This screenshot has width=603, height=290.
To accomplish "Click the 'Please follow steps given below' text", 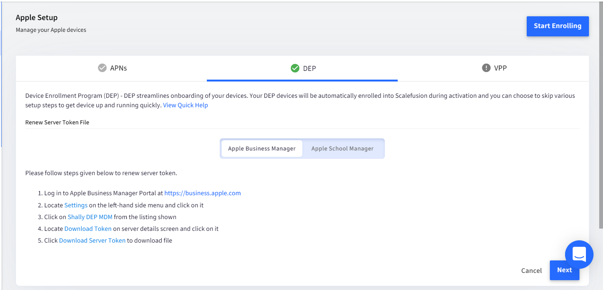I will (x=101, y=173).
